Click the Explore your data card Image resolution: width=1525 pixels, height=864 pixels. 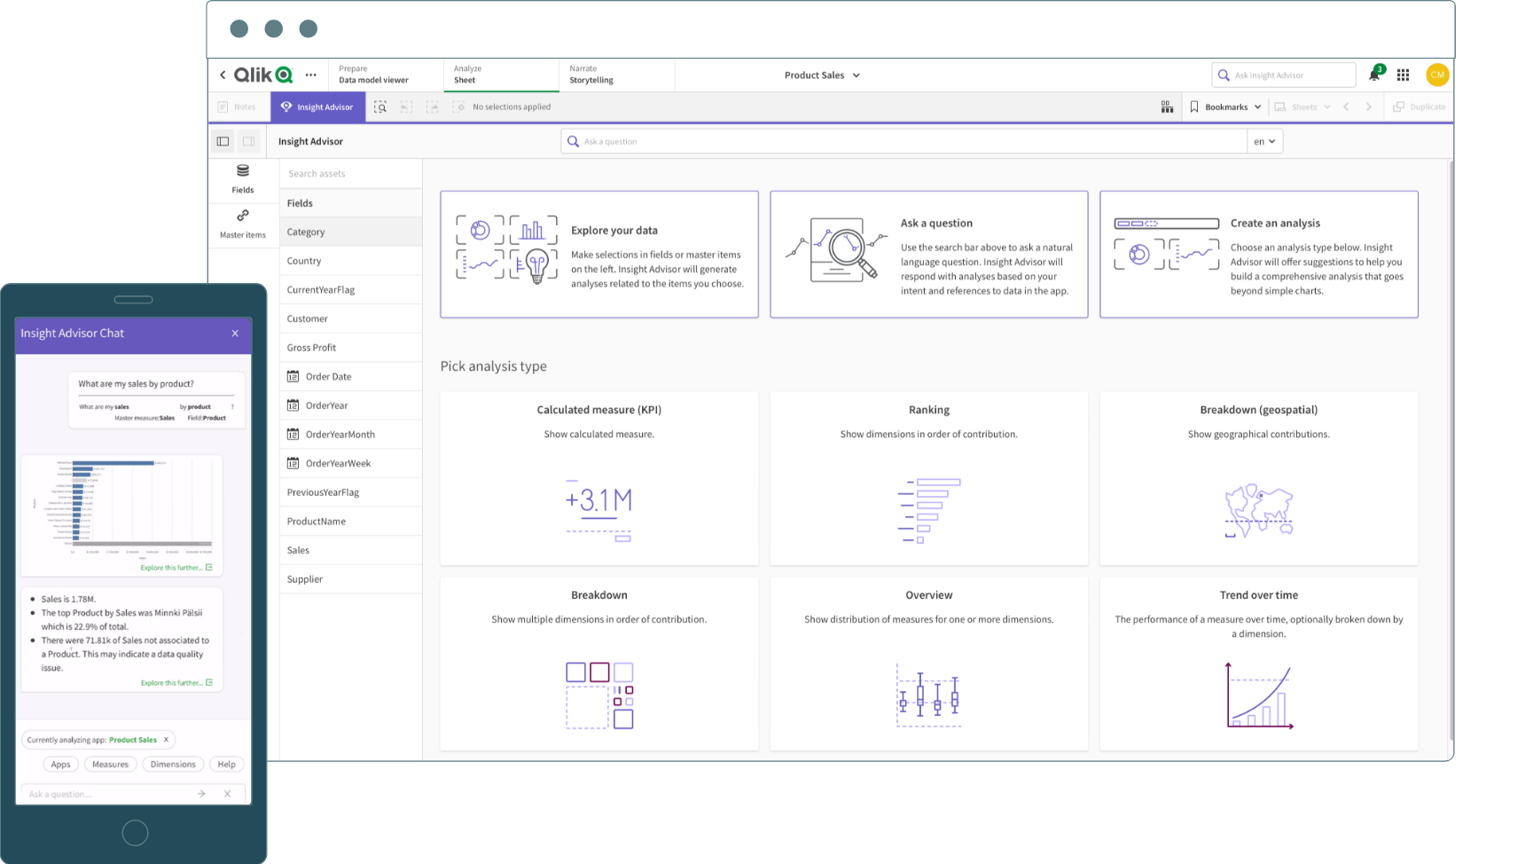tap(599, 255)
